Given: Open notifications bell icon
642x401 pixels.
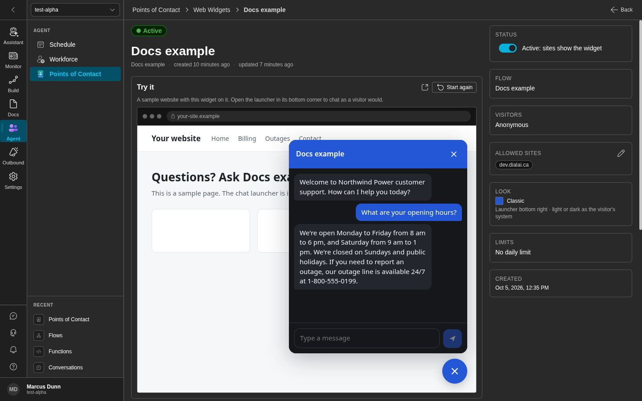Looking at the screenshot, I should click(13, 350).
